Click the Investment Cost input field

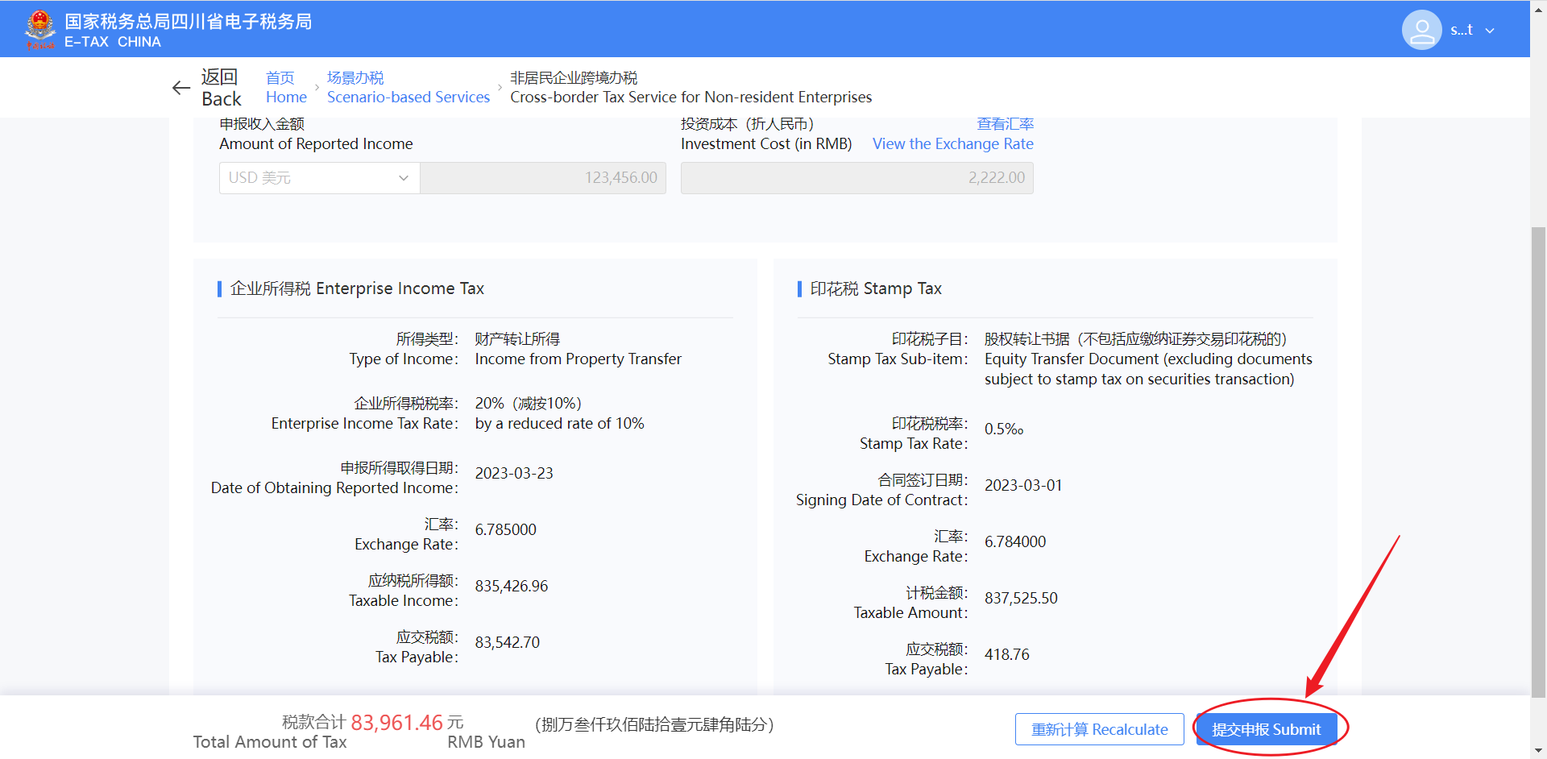(856, 178)
